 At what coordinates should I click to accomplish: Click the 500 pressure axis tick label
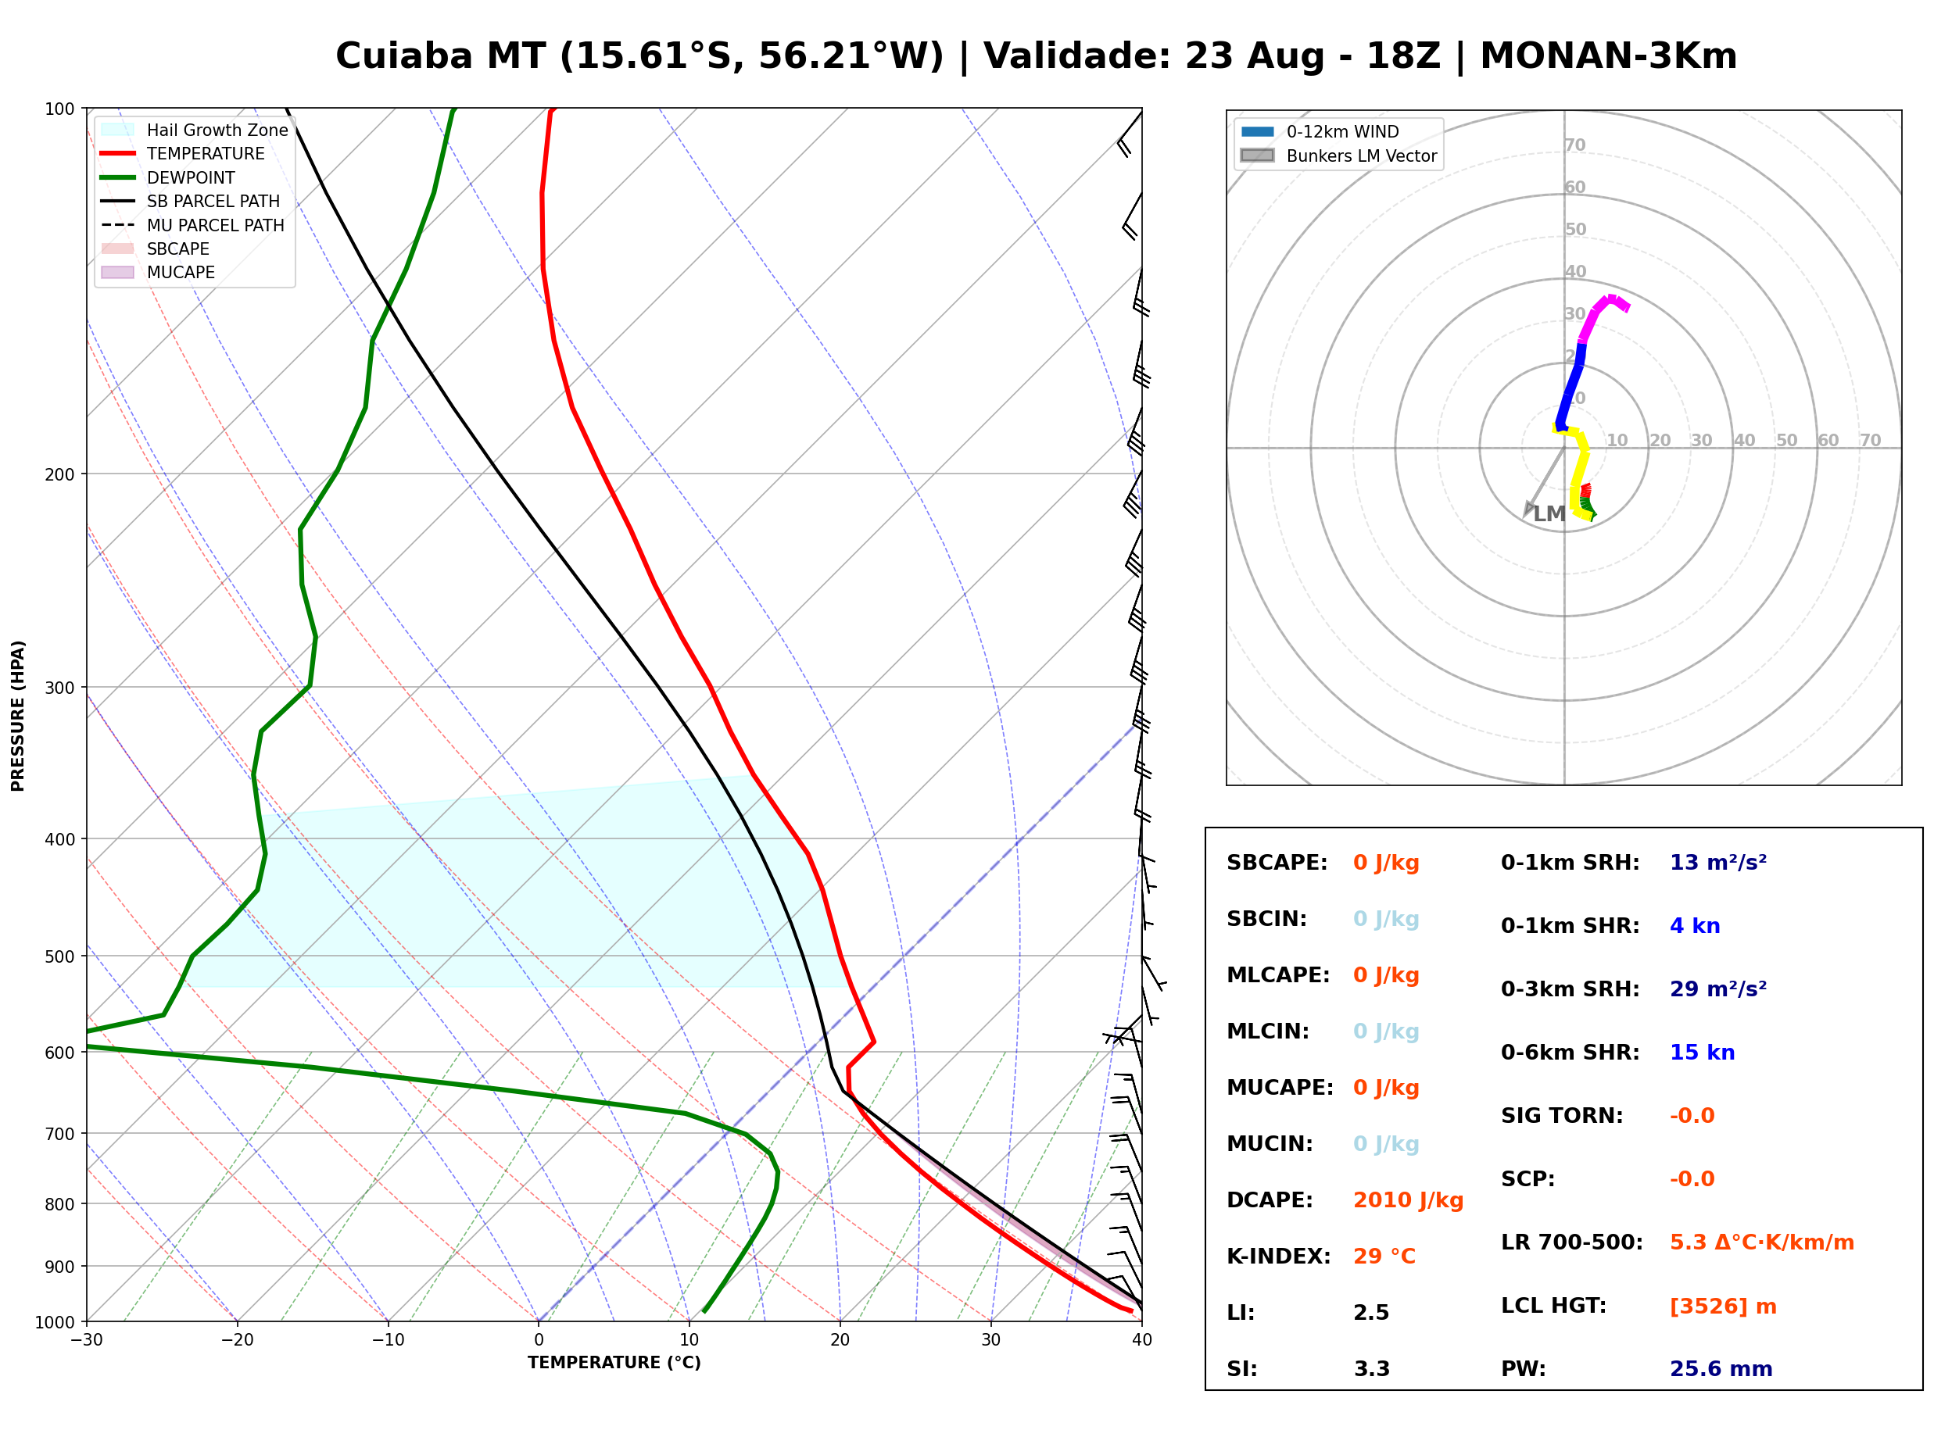pos(59,956)
